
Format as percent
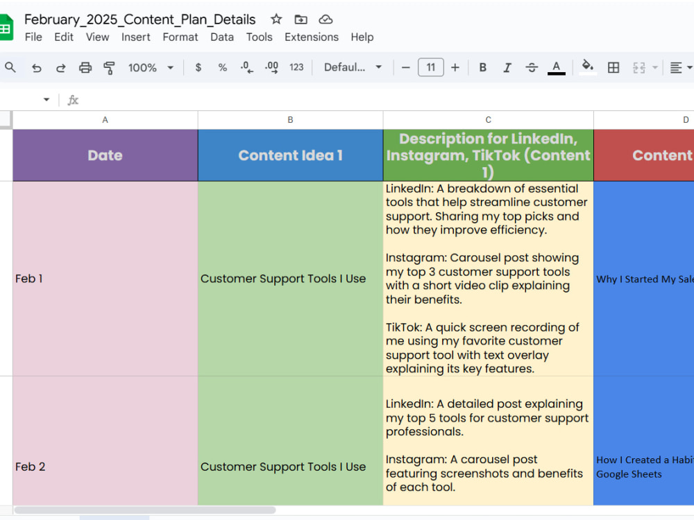223,67
